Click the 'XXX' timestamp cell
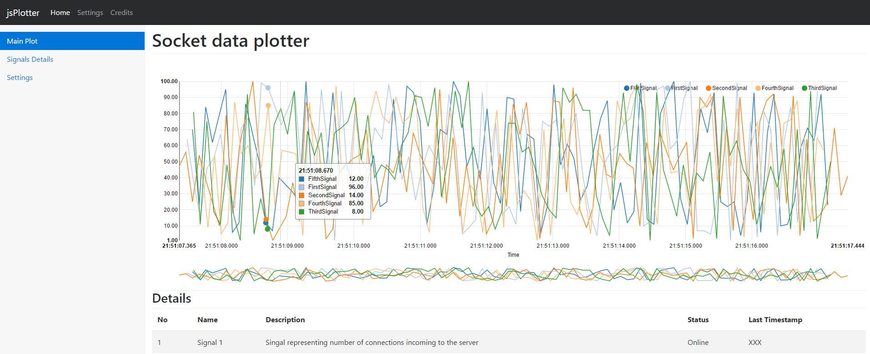870x354 pixels. pos(755,342)
